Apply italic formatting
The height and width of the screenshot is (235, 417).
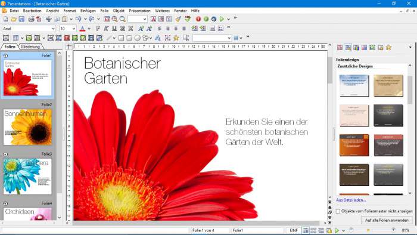[x=106, y=29]
